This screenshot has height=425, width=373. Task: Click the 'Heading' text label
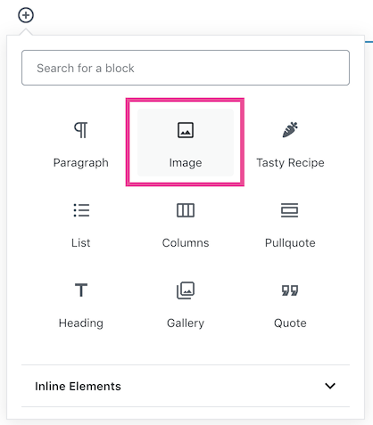coord(81,323)
